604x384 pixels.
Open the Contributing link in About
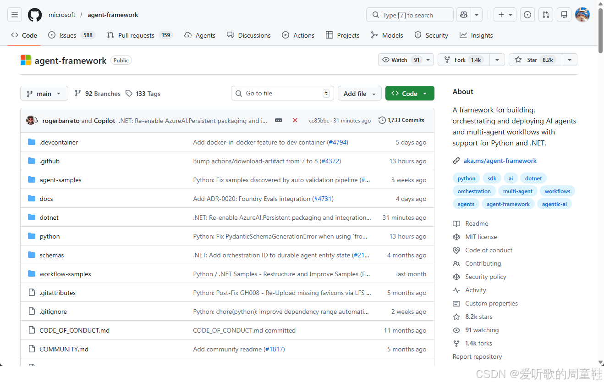pos(483,263)
